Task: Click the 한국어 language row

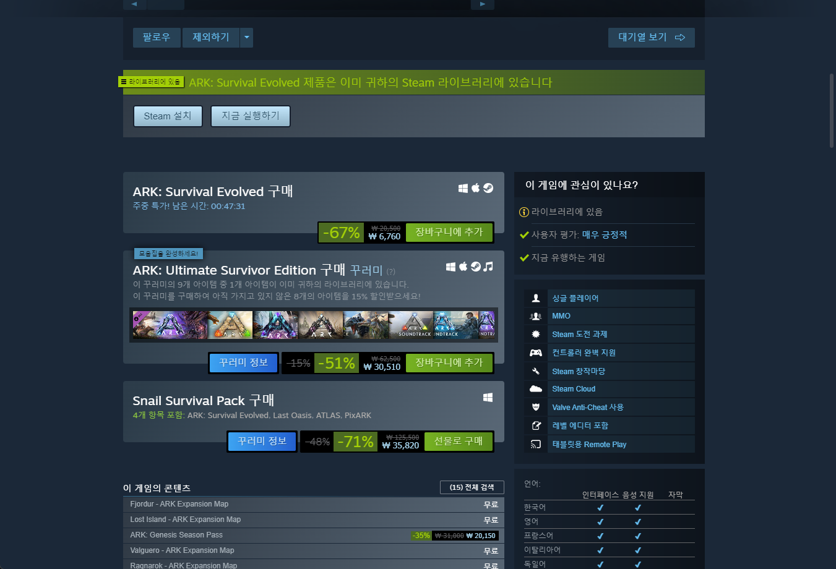Action: [x=610, y=508]
